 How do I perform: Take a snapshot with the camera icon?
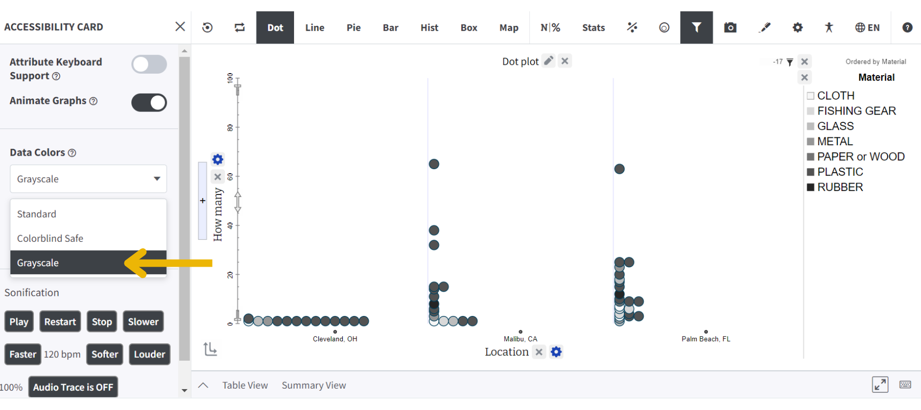[730, 27]
